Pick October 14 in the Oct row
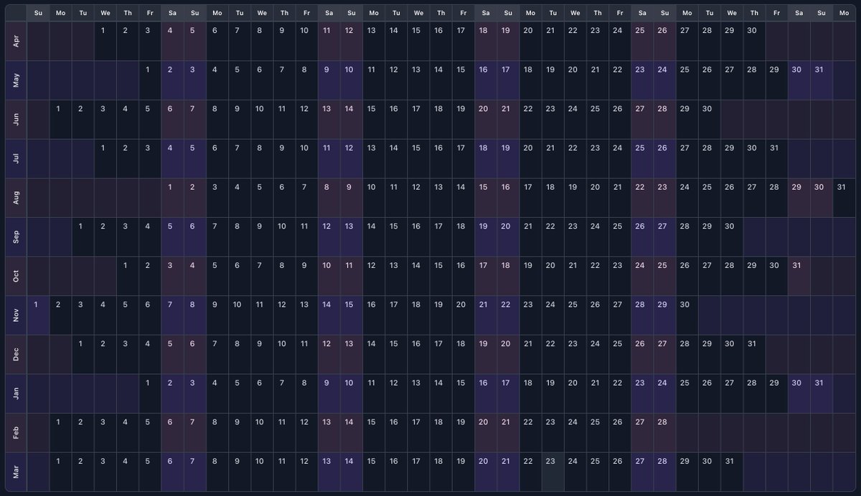 click(x=418, y=276)
